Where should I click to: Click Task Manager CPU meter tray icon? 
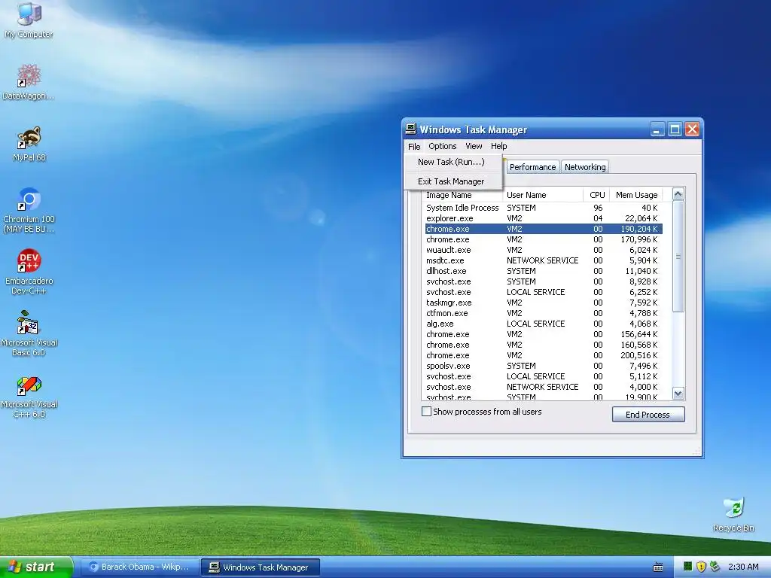point(687,567)
